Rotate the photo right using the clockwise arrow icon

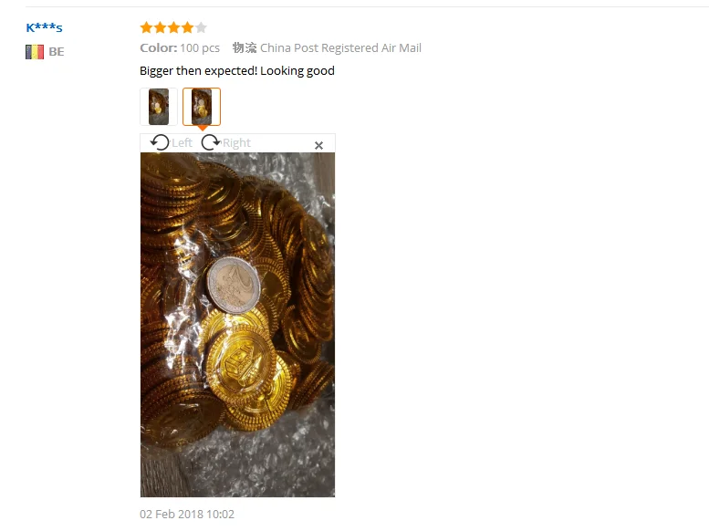click(x=211, y=142)
